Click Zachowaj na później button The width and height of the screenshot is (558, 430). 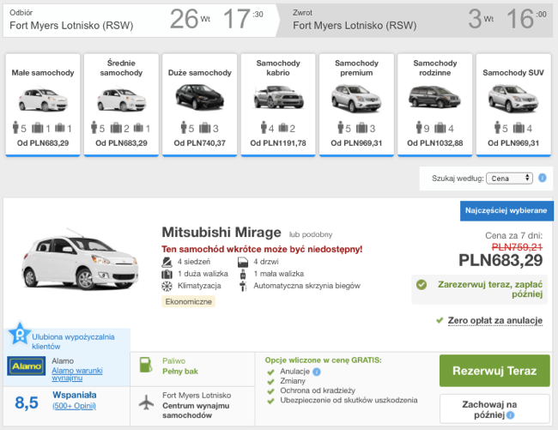coord(494,409)
